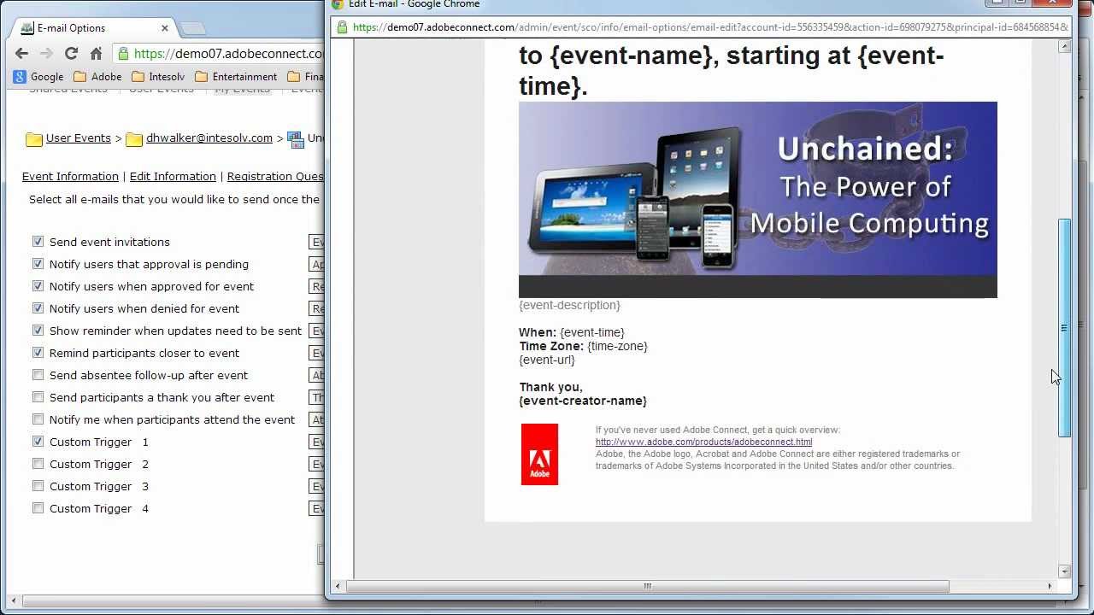Click the {event-creator-name} placeholder text
Screen dimensions: 1094x615
pyautogui.click(x=583, y=401)
